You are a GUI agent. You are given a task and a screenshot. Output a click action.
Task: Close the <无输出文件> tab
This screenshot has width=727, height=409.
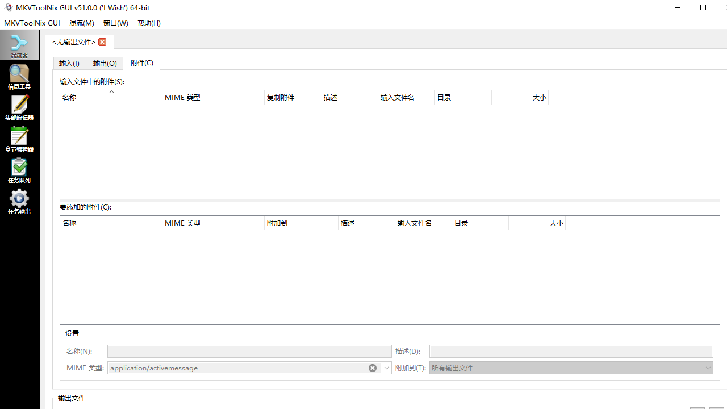pos(102,41)
